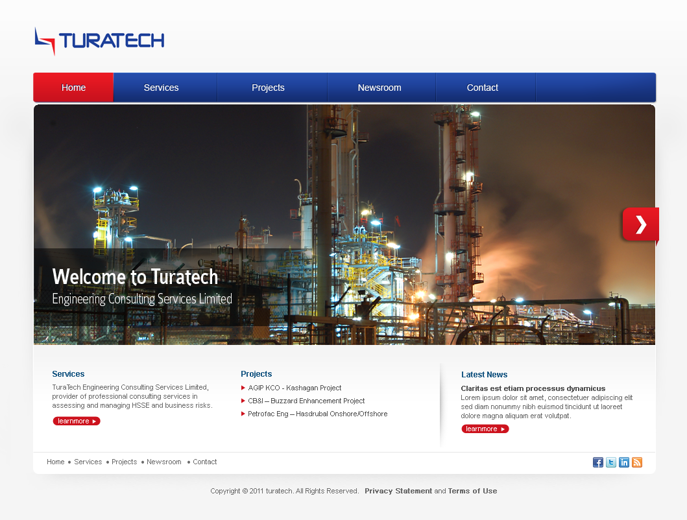Subscribe via the orange RSS feed icon
The width and height of the screenshot is (687, 520).
637,462
